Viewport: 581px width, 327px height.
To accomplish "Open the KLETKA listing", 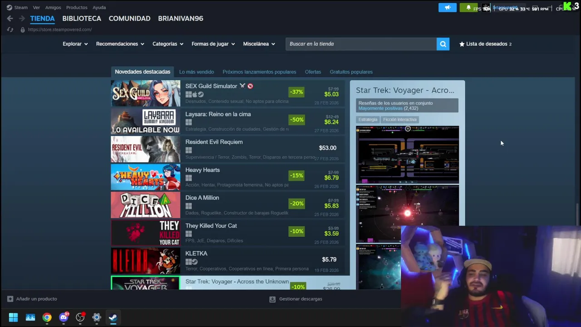I will 227,261.
